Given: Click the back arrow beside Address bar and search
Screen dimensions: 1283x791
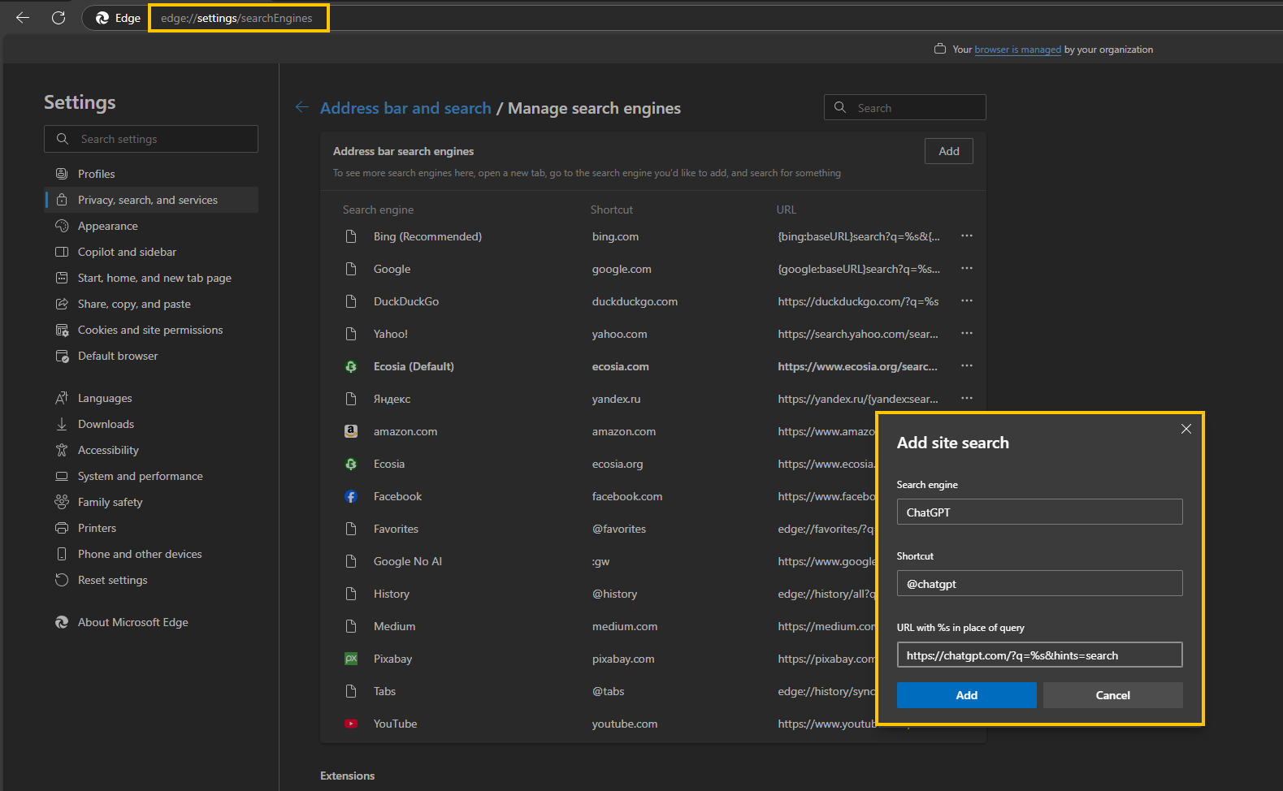Looking at the screenshot, I should [302, 107].
